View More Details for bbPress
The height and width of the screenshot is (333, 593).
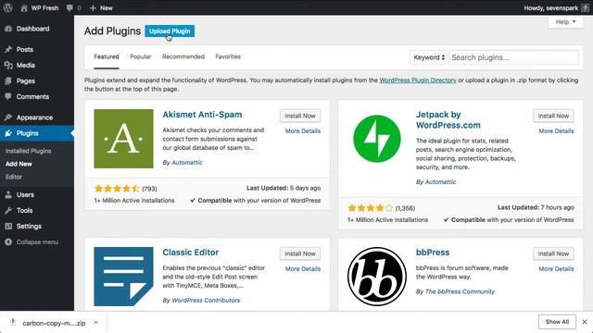point(556,269)
